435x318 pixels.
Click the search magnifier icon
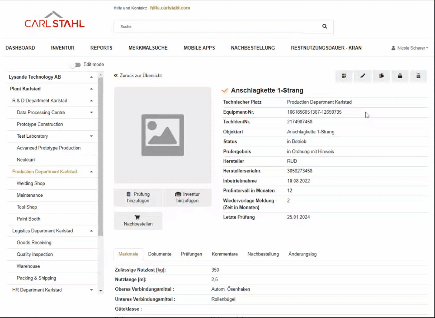(325, 26)
